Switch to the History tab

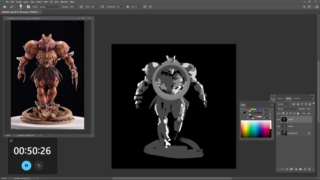pos(280,98)
